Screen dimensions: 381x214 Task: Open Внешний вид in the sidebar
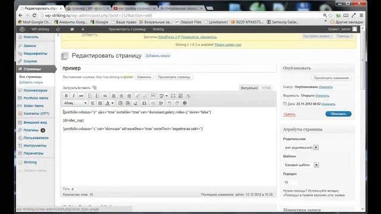35,122
